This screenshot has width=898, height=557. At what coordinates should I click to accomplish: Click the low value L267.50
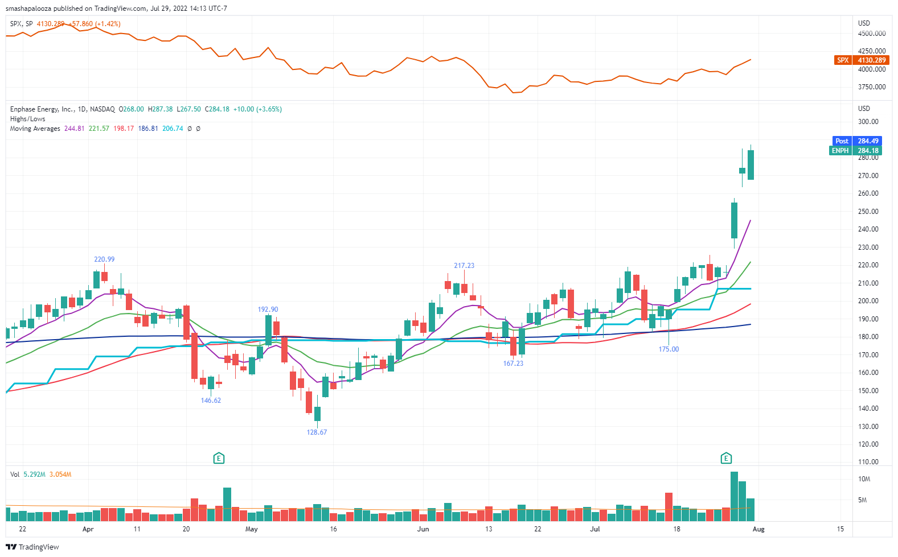coord(189,109)
